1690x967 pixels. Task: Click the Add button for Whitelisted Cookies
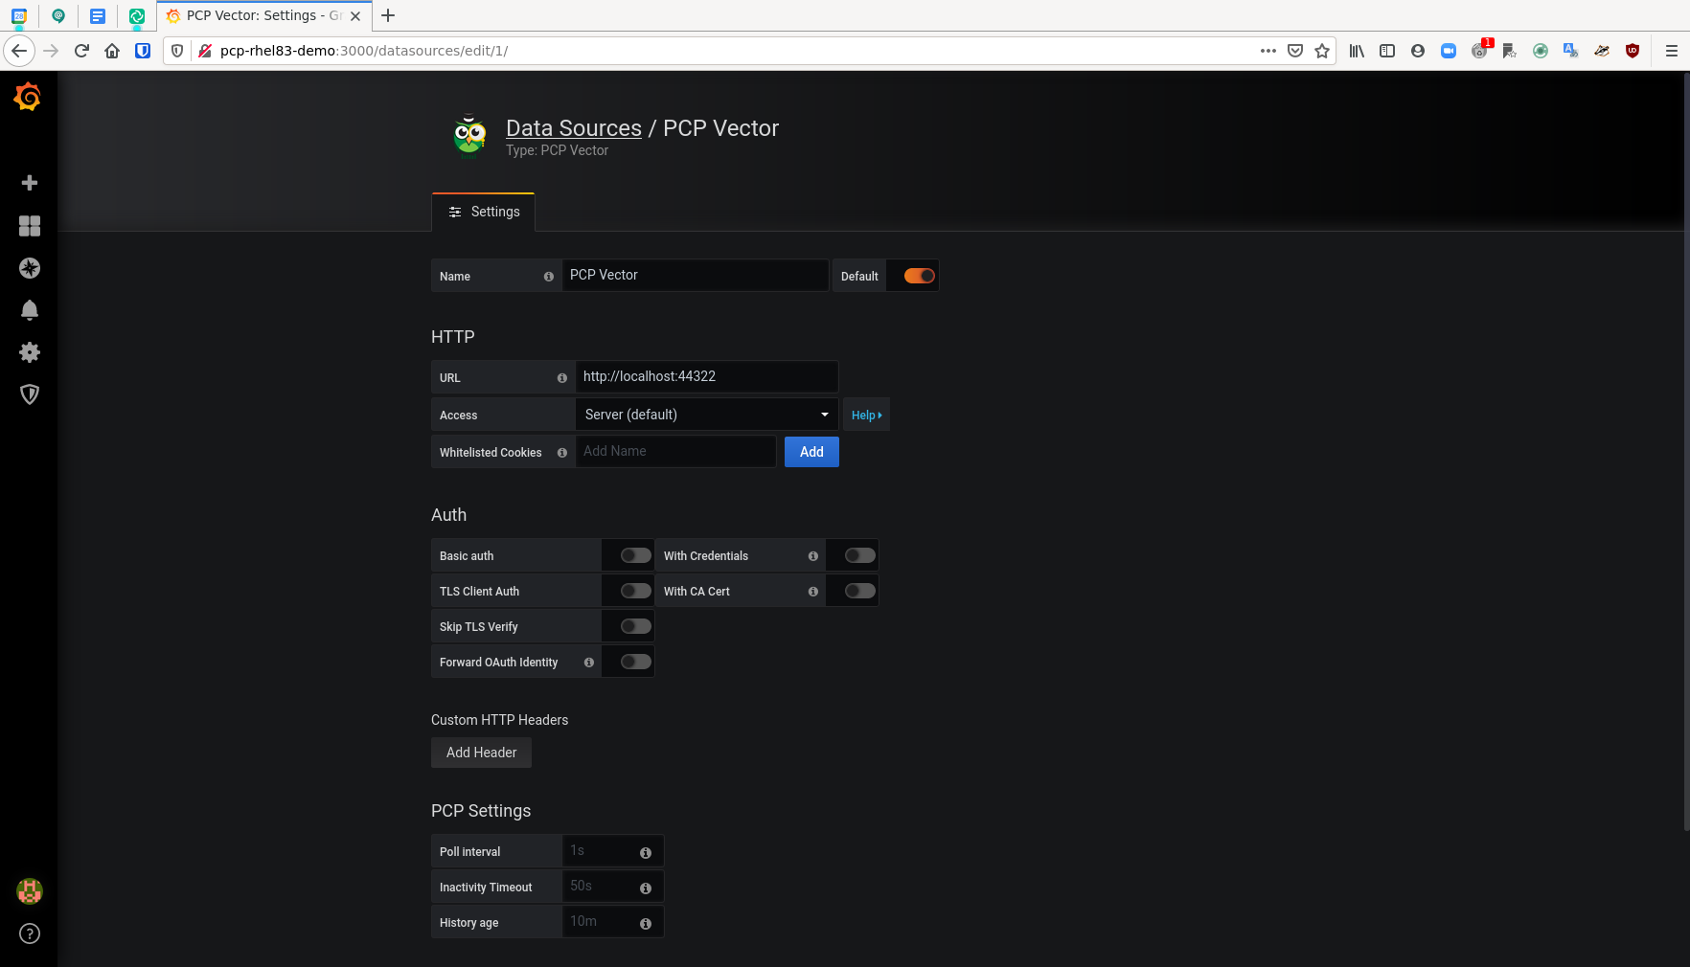pyautogui.click(x=811, y=451)
